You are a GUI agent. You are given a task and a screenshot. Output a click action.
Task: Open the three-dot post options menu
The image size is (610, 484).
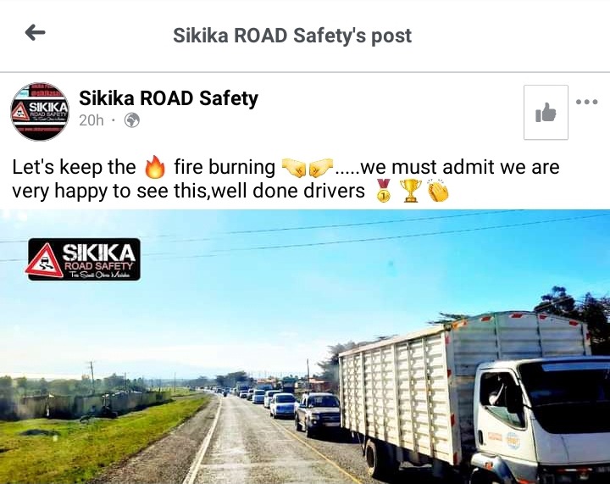click(x=586, y=102)
